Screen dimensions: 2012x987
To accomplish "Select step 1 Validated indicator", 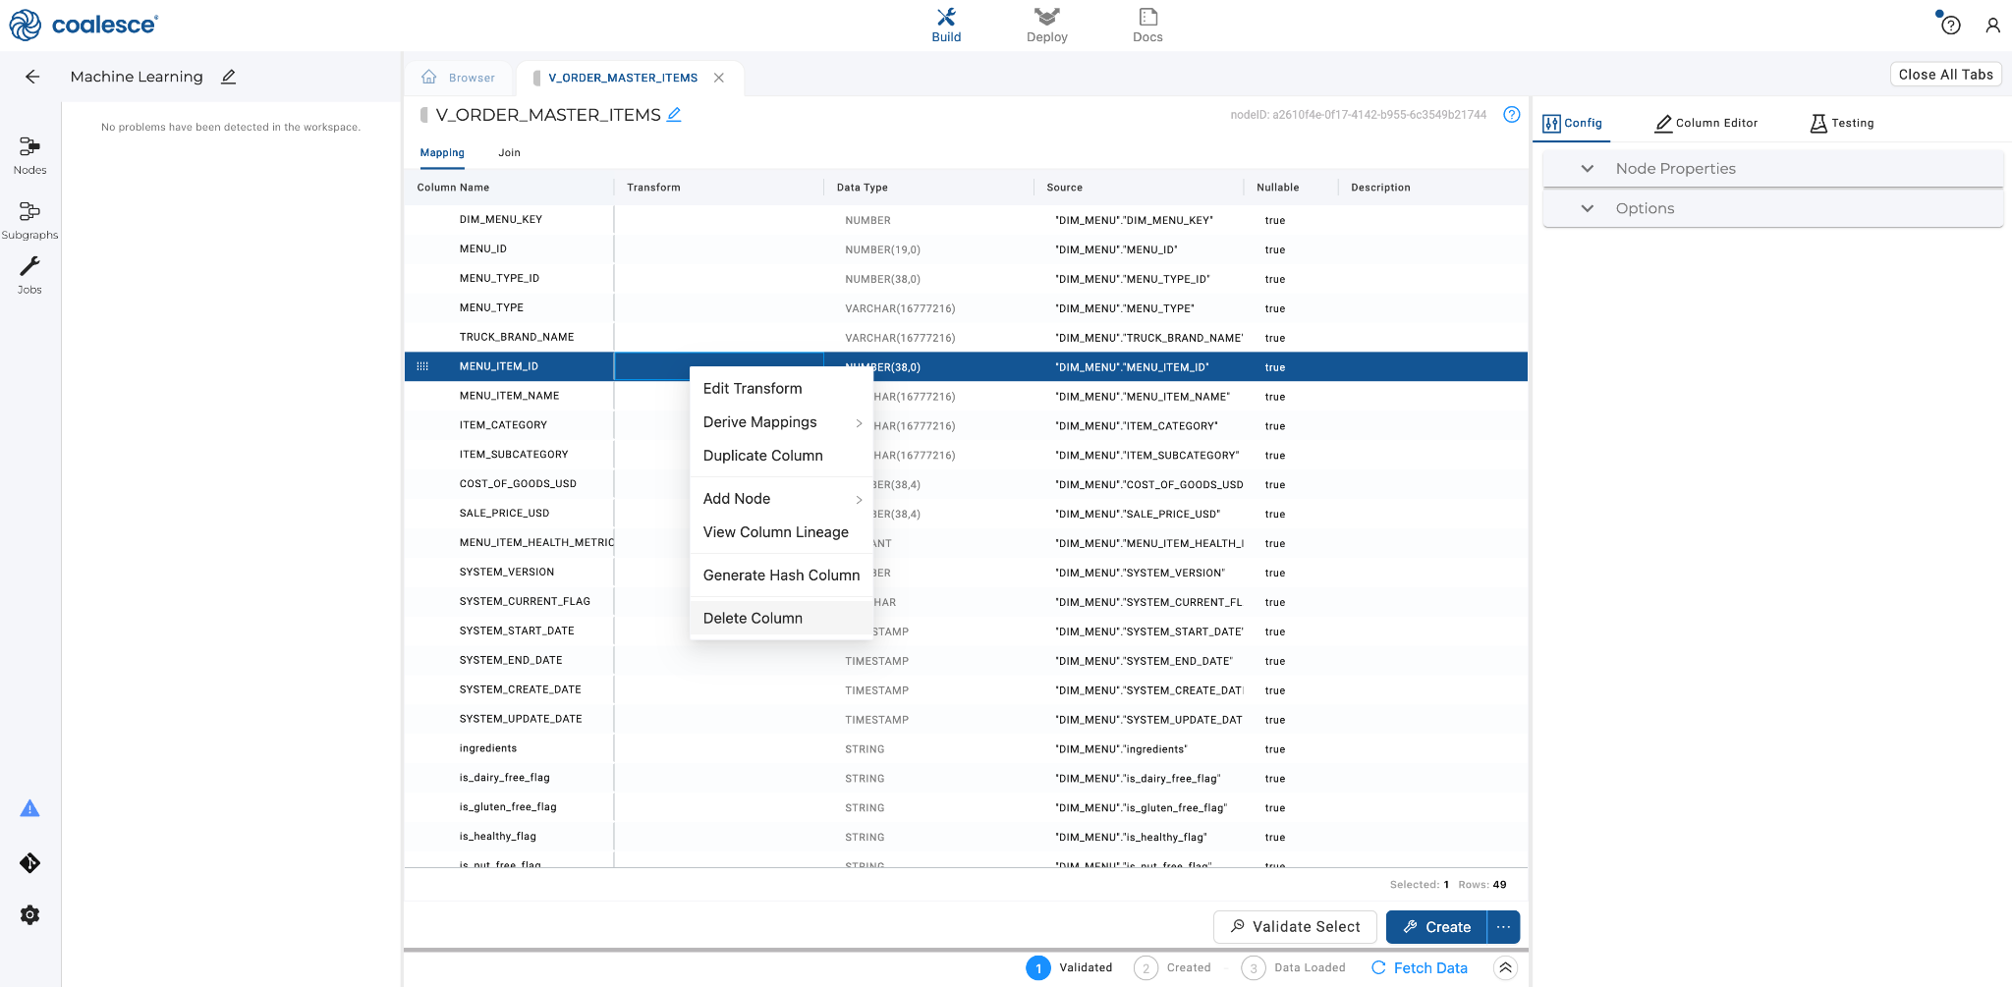I will click(x=1069, y=968).
